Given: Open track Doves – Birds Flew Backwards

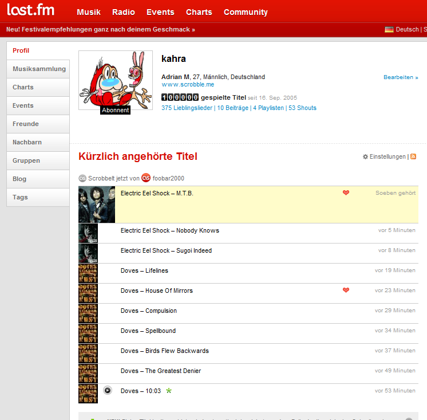Looking at the screenshot, I should 165,351.
